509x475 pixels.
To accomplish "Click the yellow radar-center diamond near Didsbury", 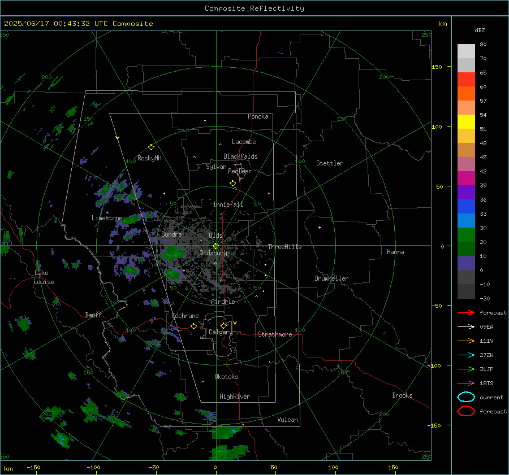I will (x=215, y=246).
